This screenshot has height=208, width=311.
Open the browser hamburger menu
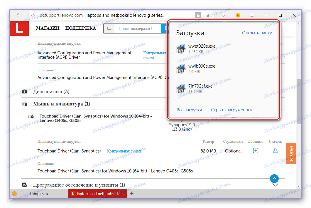(x=252, y=15)
